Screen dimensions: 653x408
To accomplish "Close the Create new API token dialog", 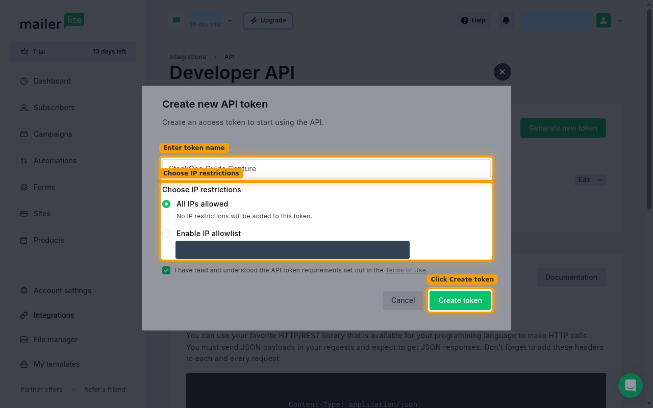I will [x=503, y=72].
